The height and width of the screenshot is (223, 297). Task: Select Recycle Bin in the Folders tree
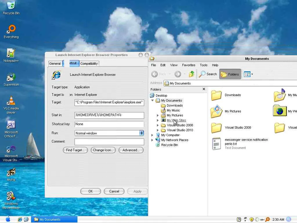169,145
